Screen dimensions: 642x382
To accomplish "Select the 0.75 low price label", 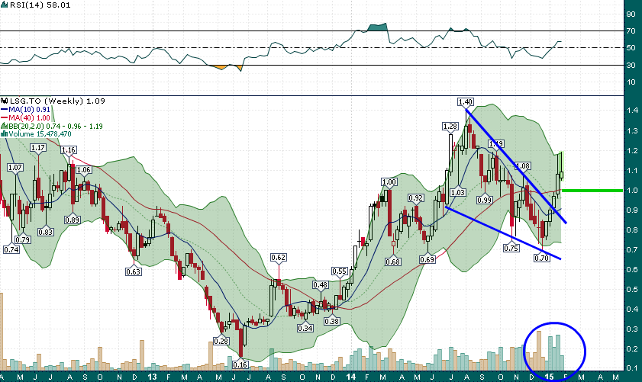I will click(511, 248).
